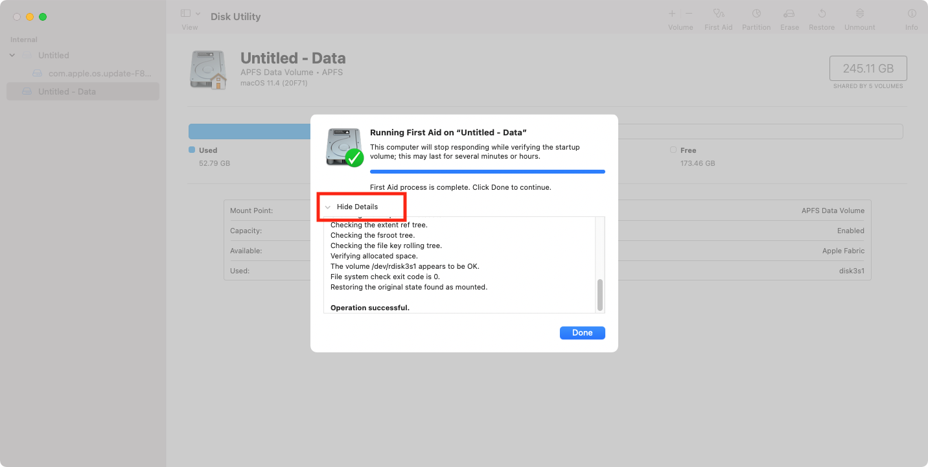Screen dimensions: 928x467
Task: Open the View dropdown chevron in toolbar
Action: (x=198, y=14)
